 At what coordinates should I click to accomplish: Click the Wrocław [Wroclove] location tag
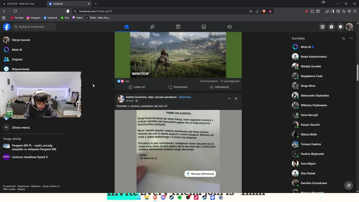pos(200,174)
